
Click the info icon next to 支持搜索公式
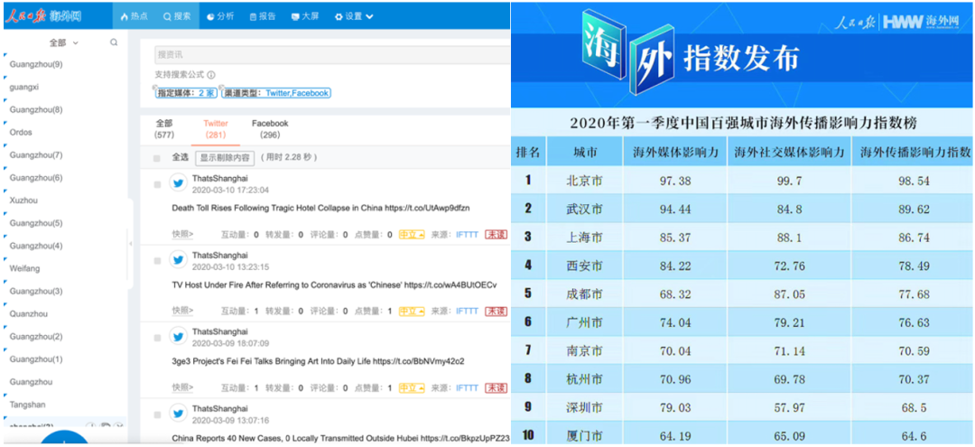(210, 75)
